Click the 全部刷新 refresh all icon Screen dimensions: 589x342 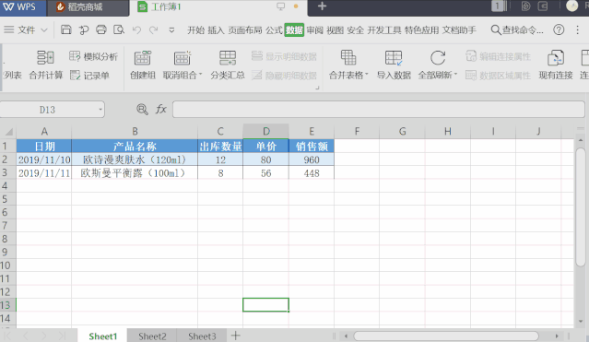pos(438,58)
